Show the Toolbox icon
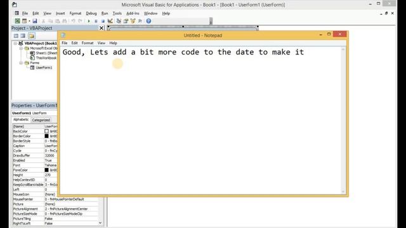 click(x=140, y=21)
